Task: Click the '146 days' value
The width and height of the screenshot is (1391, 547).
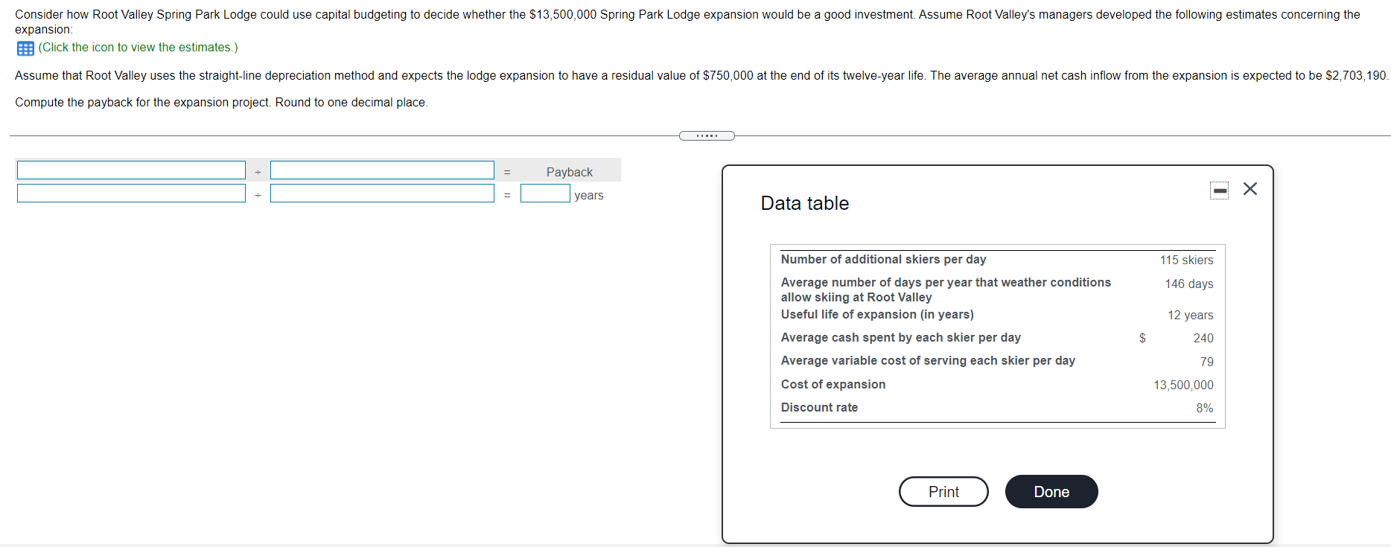Action: (x=1189, y=284)
